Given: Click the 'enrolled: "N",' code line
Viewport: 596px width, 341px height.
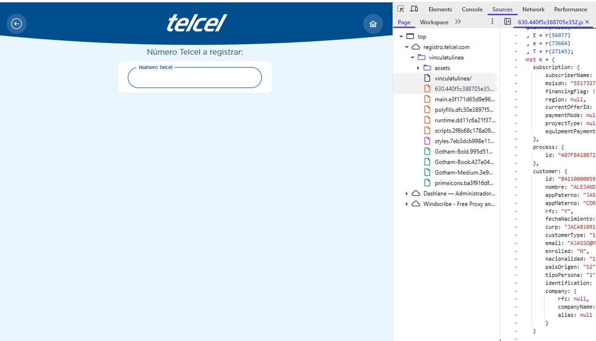Looking at the screenshot, I should [567, 251].
